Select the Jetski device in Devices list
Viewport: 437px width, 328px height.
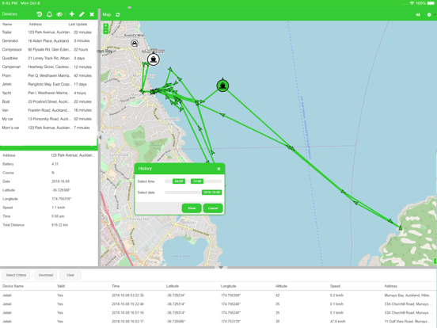[x=48, y=84]
